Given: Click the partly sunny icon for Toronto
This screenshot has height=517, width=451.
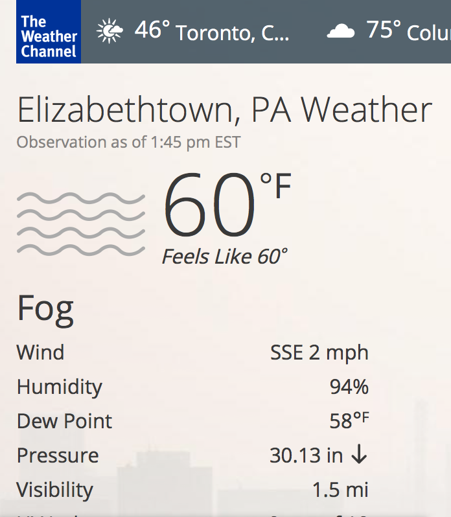Looking at the screenshot, I should tap(110, 31).
